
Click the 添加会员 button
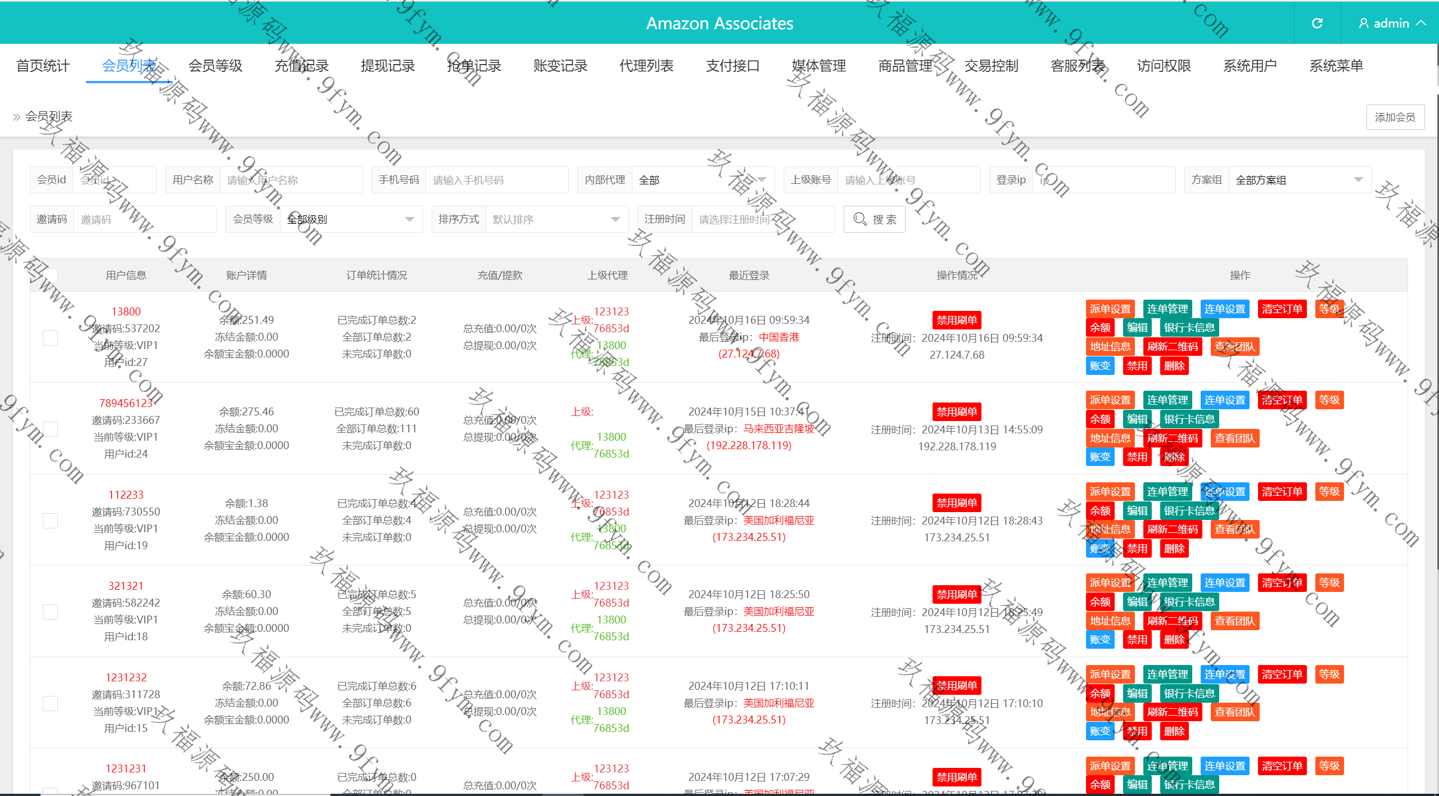point(1395,117)
